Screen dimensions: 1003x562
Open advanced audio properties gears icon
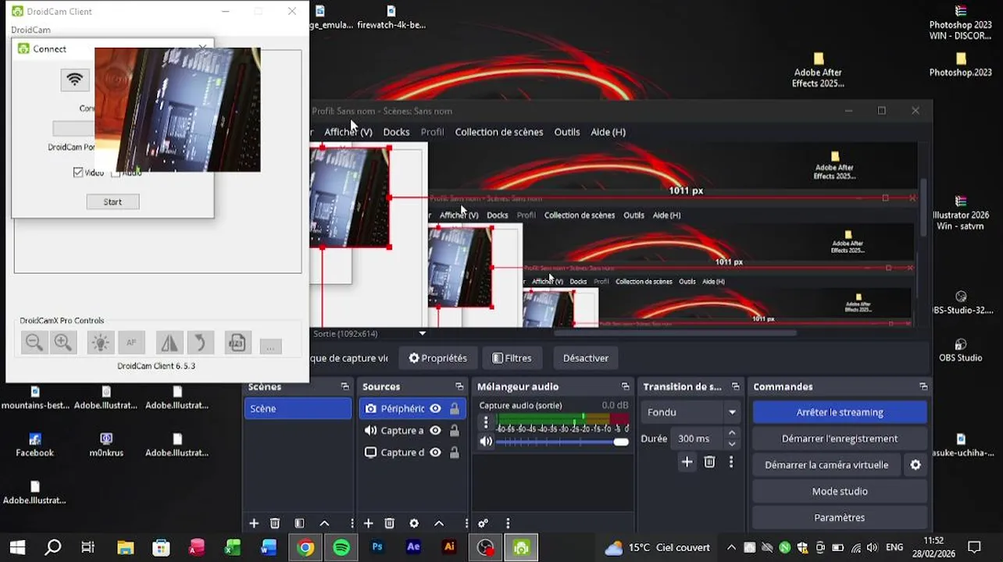click(483, 524)
